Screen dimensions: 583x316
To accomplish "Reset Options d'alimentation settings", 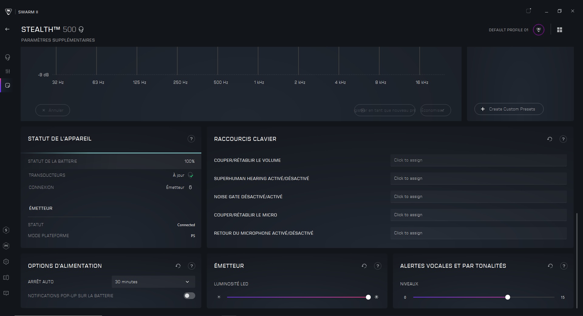I will click(178, 266).
